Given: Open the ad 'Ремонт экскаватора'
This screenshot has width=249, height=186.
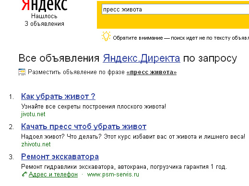Looking at the screenshot, I should pos(60,157).
